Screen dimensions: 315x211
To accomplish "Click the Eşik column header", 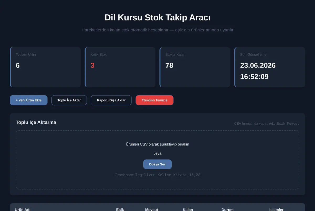I will point(120,210).
